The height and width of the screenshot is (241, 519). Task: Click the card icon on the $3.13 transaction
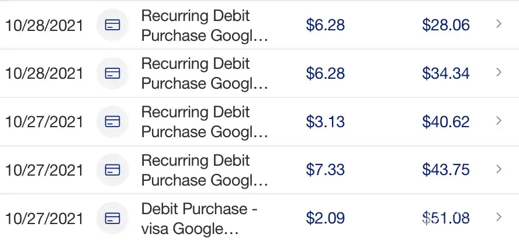(112, 121)
